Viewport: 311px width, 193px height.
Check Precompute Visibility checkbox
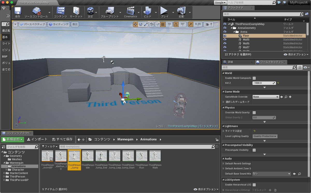tap(254, 150)
